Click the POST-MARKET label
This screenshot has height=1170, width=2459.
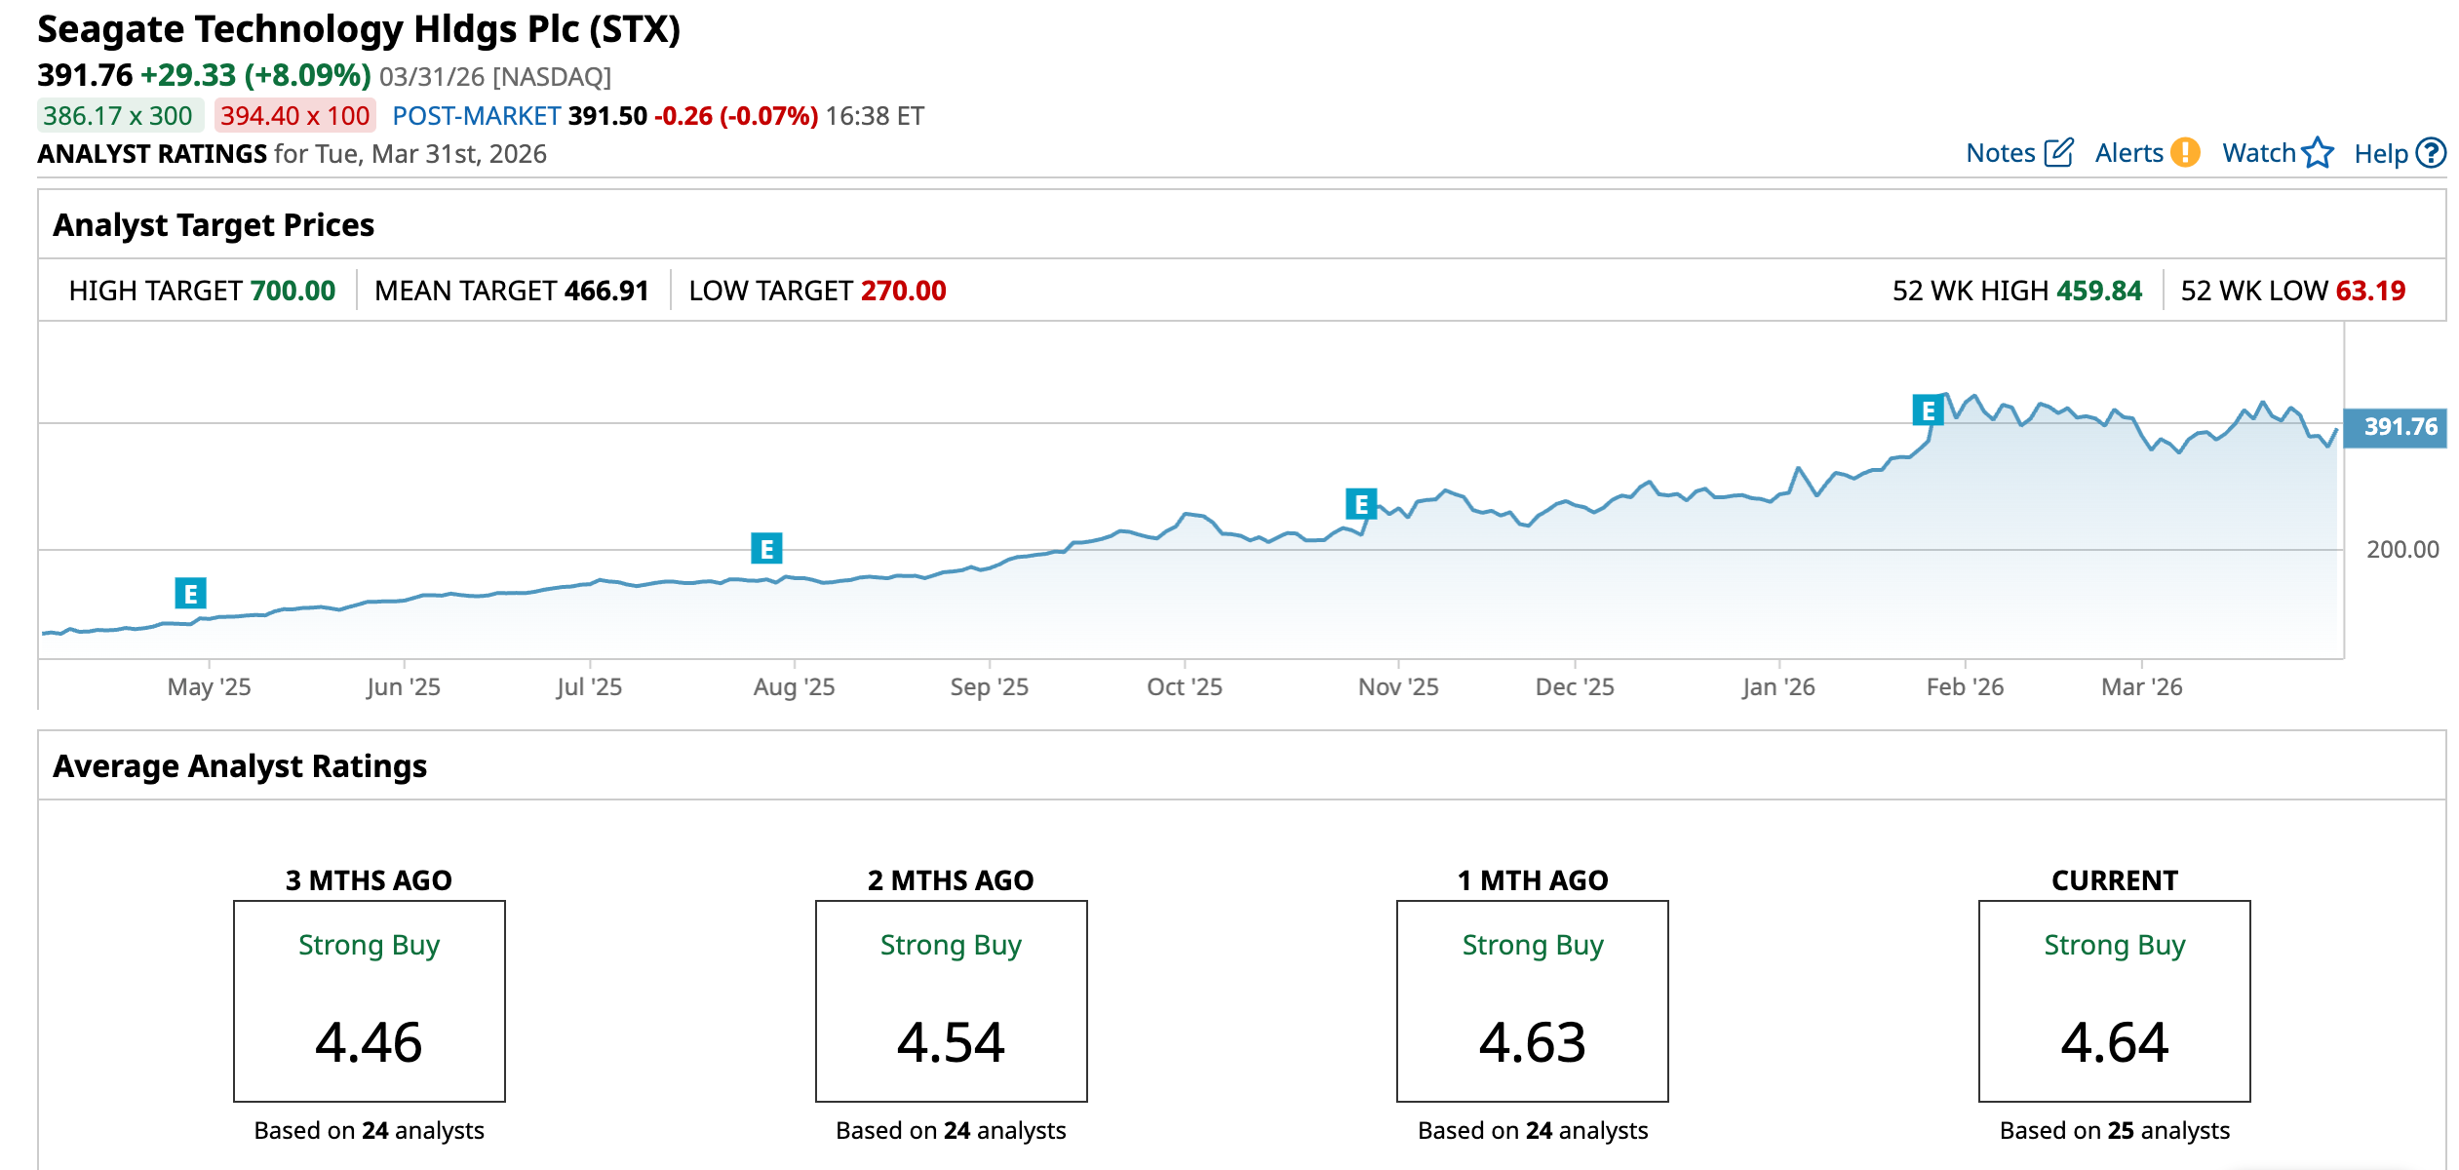pos(476,116)
